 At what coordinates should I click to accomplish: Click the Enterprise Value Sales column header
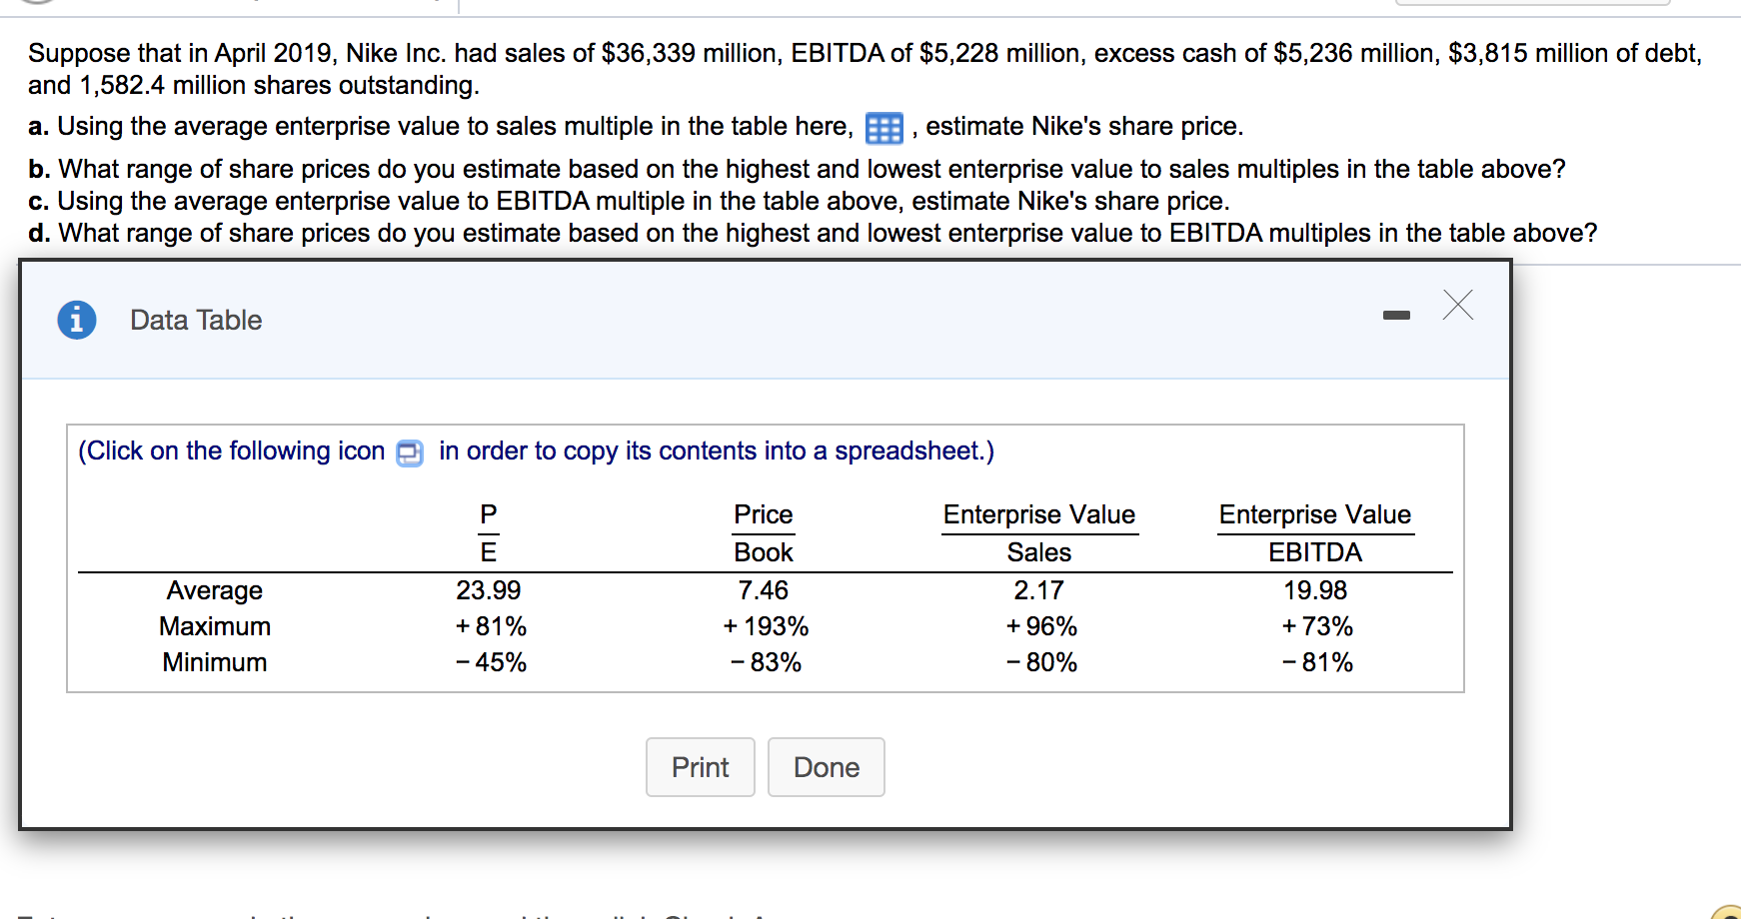pos(1039,533)
